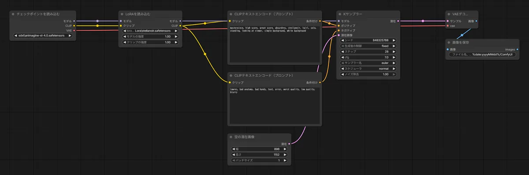The height and width of the screenshot is (175, 529).
Task: Click the cfg value slider field
Action: click(x=369, y=57)
